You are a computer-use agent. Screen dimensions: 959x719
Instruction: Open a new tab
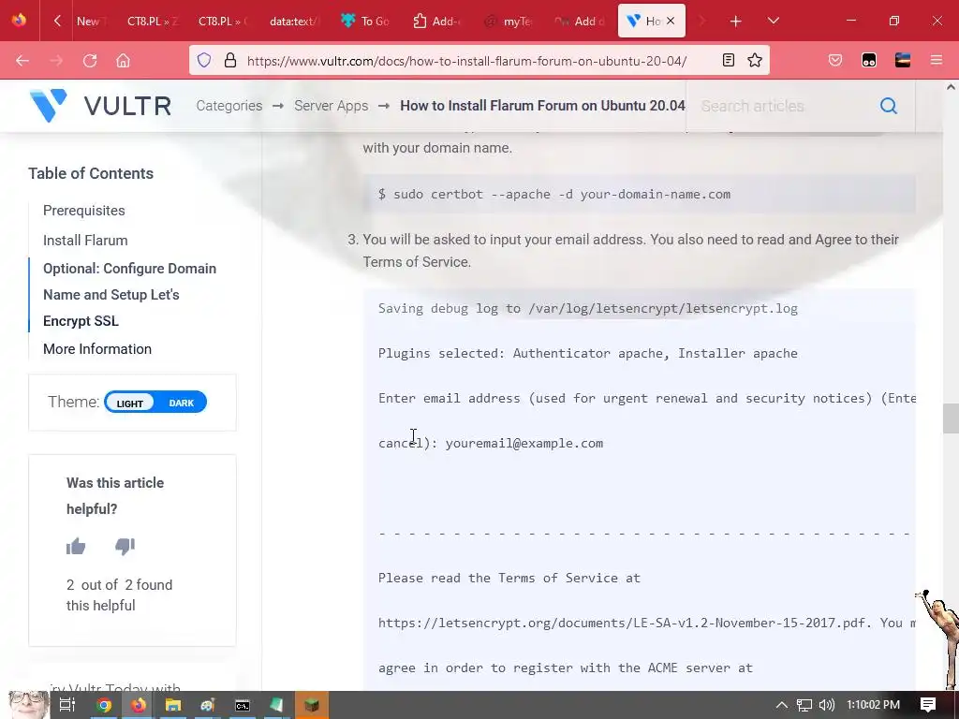[736, 22]
